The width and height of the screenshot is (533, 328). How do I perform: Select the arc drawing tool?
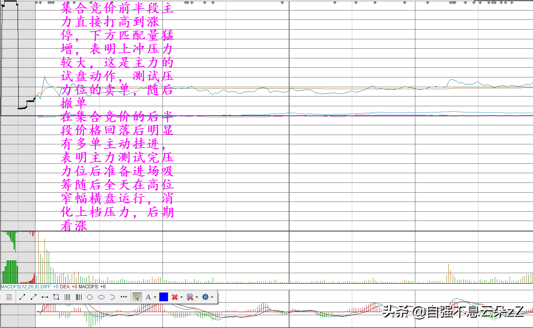click(x=112, y=297)
